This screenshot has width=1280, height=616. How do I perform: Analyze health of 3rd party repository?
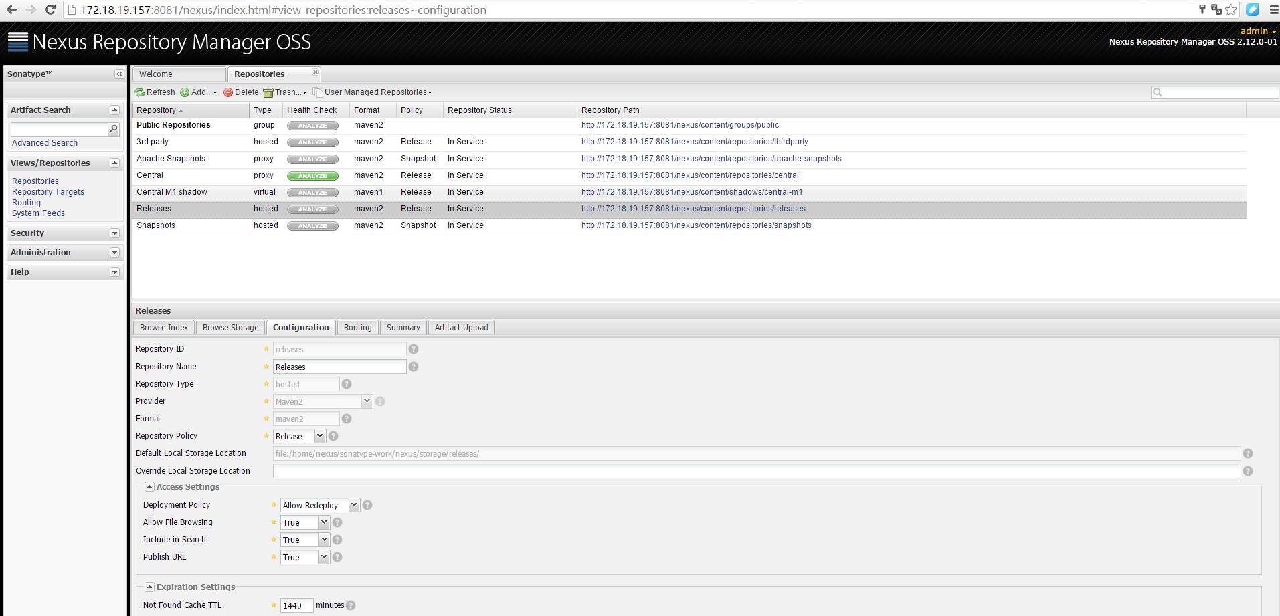tap(312, 142)
